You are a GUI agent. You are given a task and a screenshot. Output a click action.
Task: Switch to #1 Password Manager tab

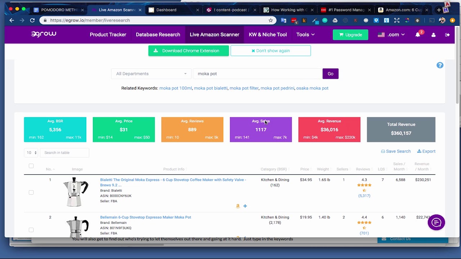click(345, 10)
